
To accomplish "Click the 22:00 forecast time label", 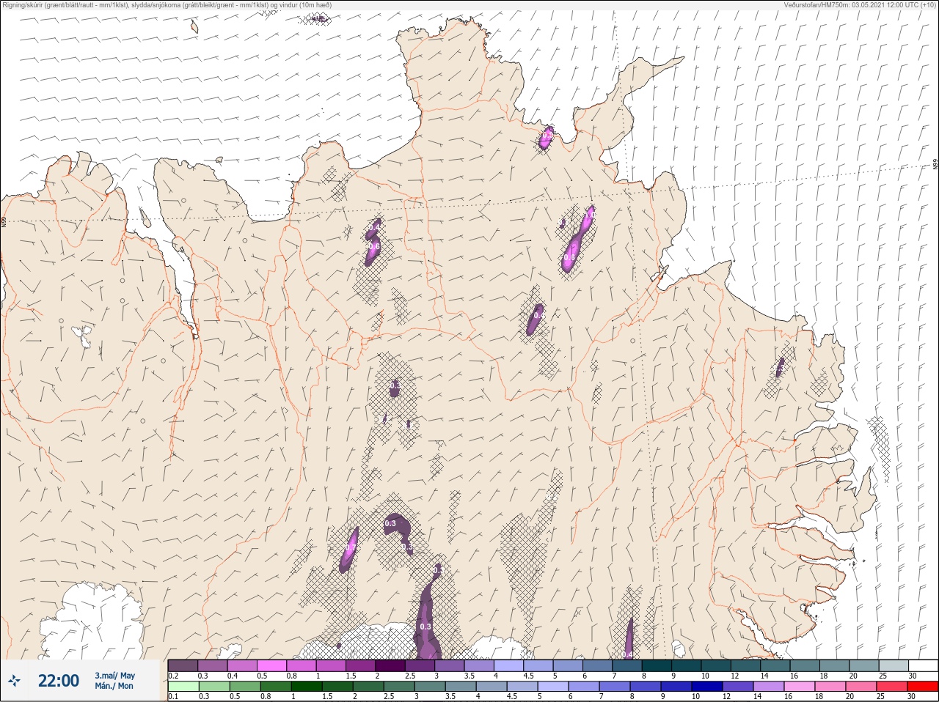I will coord(59,681).
